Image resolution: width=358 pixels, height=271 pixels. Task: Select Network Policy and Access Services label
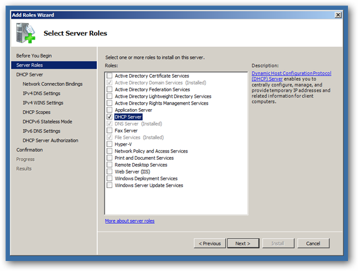[x=151, y=151]
